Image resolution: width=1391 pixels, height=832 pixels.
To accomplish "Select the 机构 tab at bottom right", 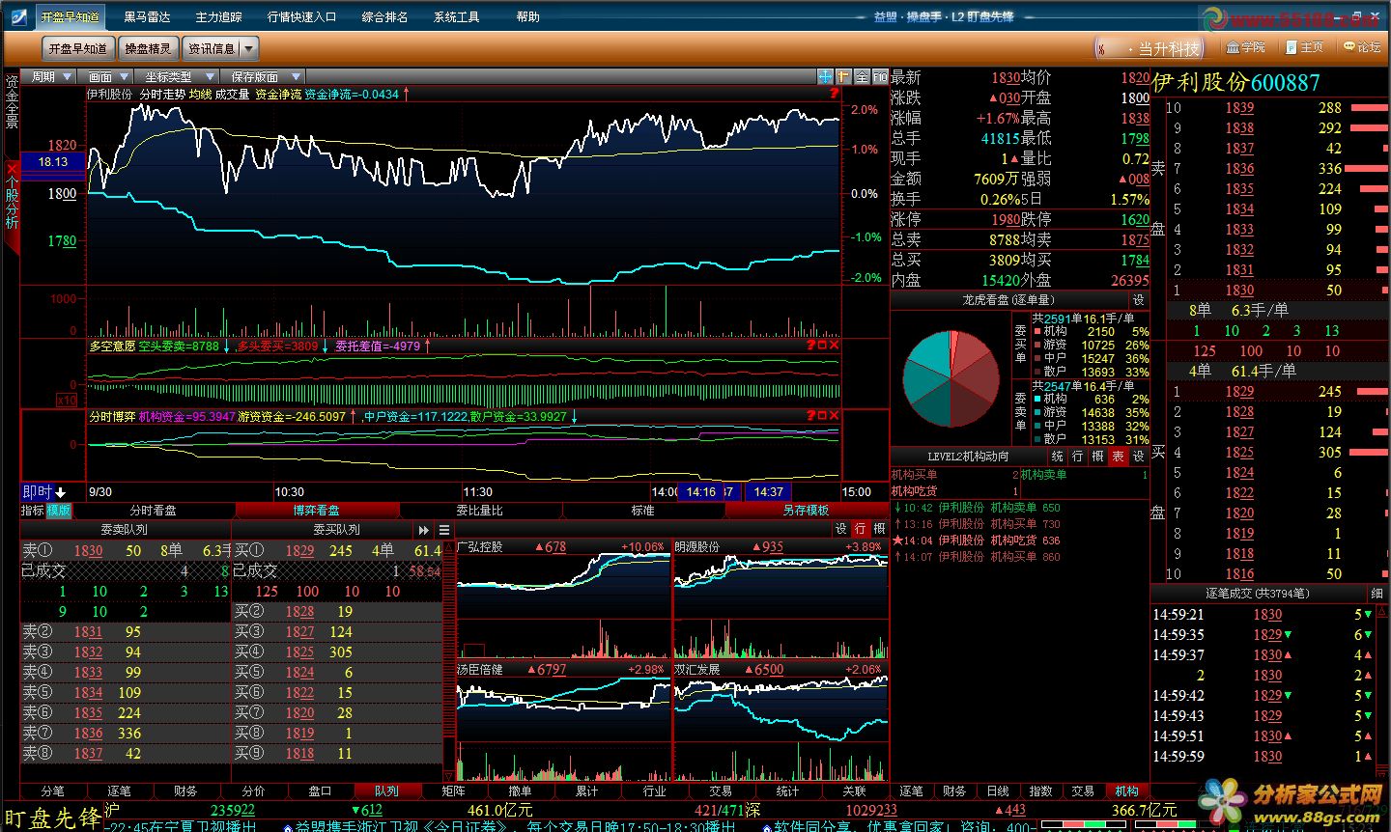I will pos(1126,790).
